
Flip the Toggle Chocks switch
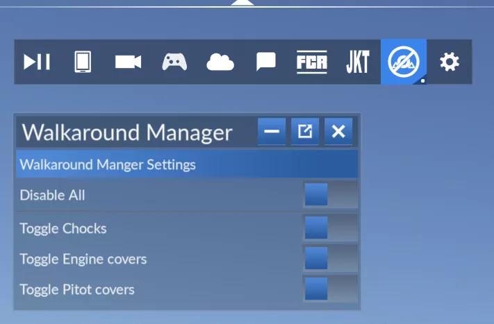(x=330, y=228)
